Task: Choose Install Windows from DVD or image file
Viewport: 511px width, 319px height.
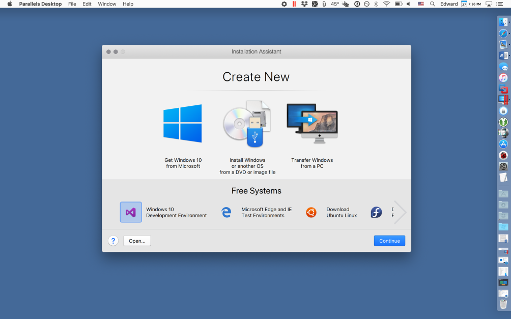Action: [x=247, y=137]
